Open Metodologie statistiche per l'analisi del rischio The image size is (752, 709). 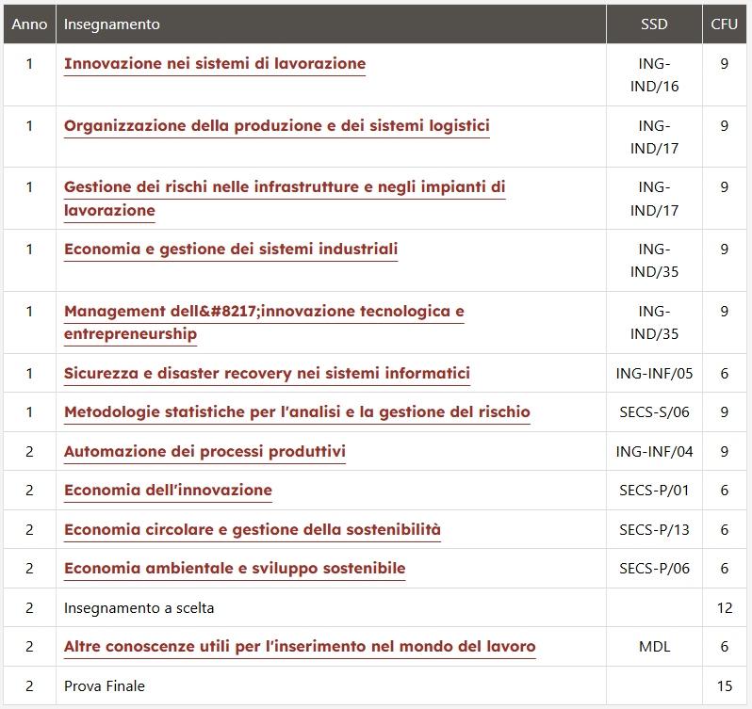[297, 412]
